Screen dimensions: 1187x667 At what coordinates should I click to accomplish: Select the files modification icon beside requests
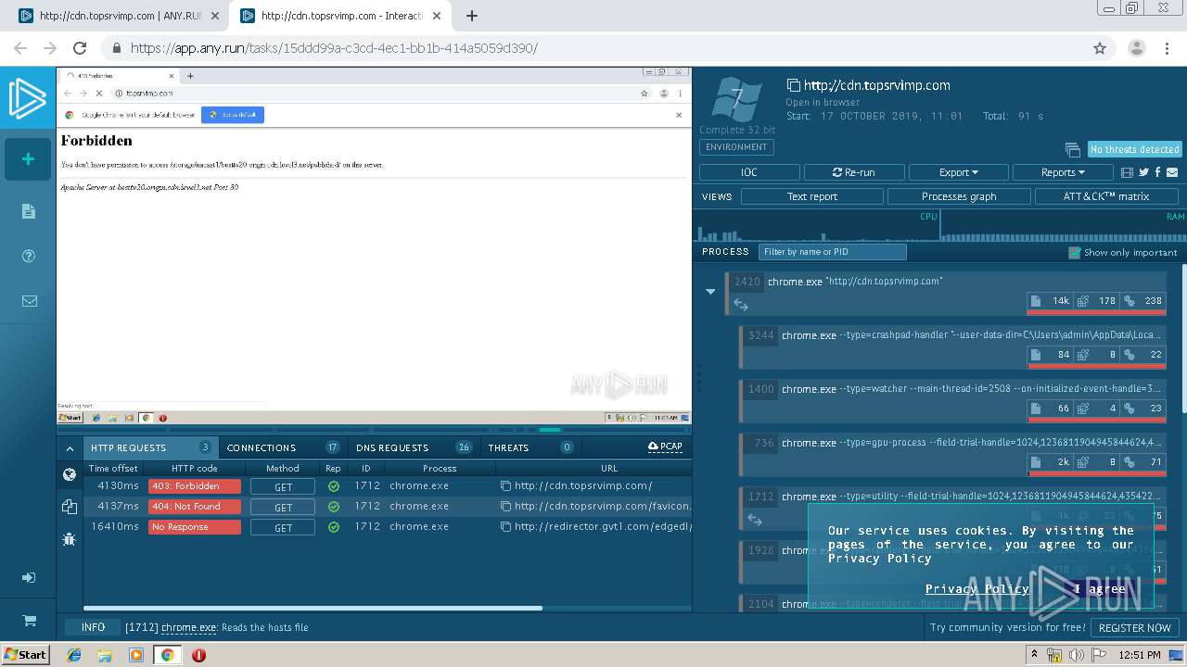pyautogui.click(x=69, y=506)
